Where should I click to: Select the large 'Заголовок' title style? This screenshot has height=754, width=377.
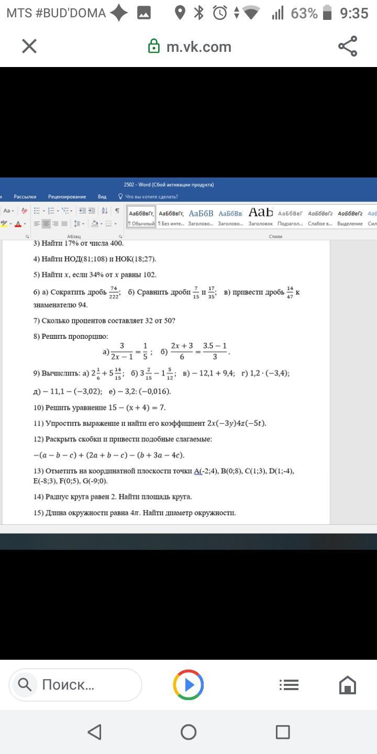[x=261, y=218]
